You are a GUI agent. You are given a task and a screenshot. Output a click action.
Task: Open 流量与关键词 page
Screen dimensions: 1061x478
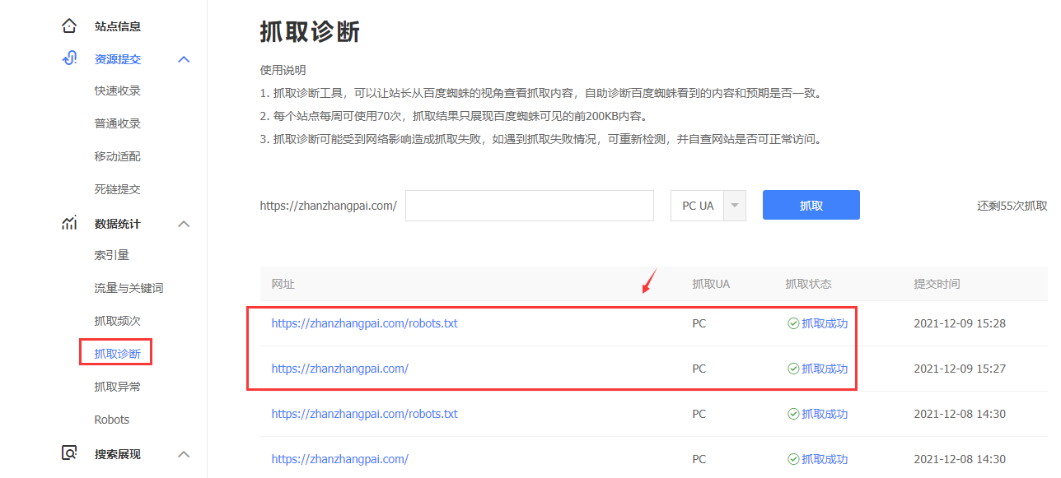129,288
